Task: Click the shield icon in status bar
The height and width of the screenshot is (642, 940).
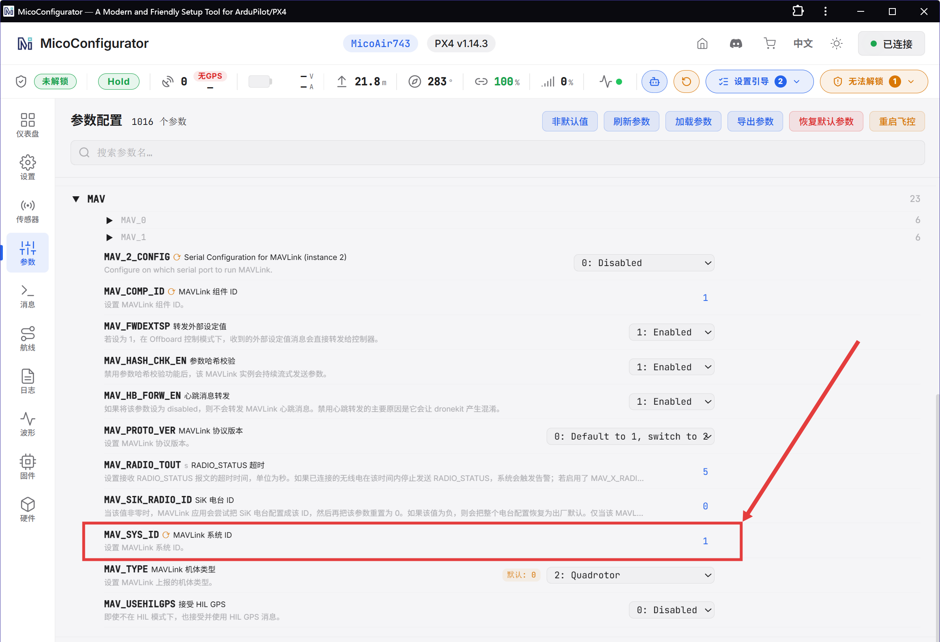Action: 21,82
